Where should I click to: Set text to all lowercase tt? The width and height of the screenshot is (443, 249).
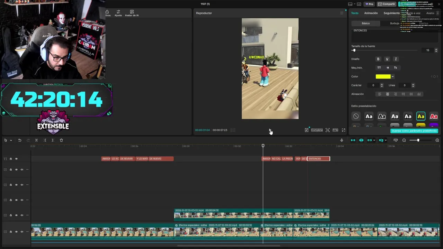click(388, 68)
